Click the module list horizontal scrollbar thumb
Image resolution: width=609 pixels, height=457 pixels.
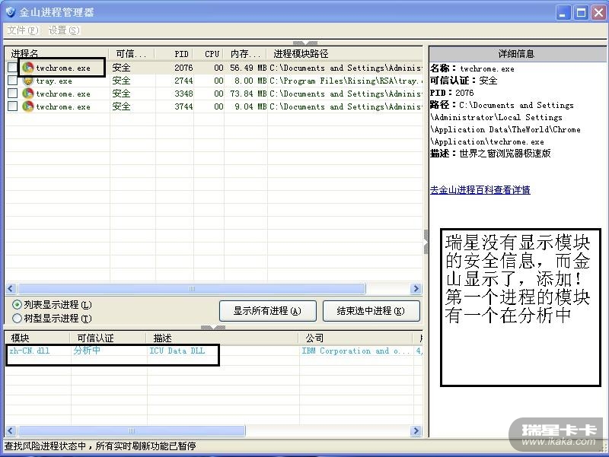[132, 430]
